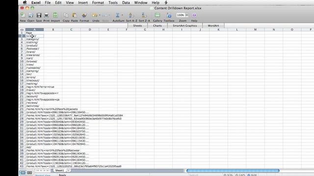Switch to the WordArt tab

[213, 25]
